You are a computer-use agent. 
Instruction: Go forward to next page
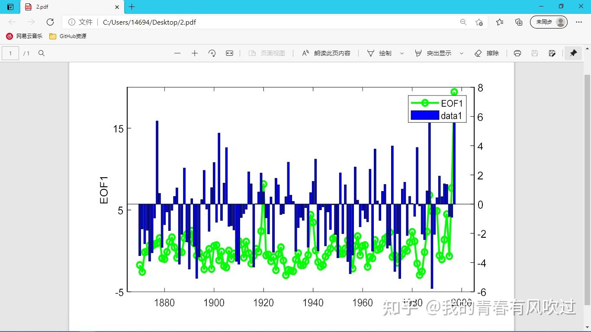point(31,22)
